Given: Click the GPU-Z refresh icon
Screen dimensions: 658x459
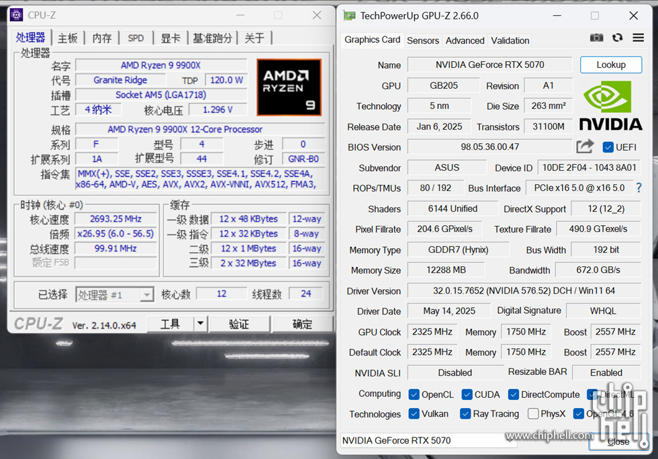Looking at the screenshot, I should pos(617,38).
